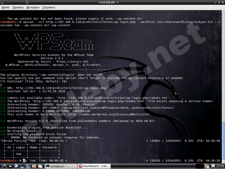Click the 'Login' table column header

[x=21, y=147]
